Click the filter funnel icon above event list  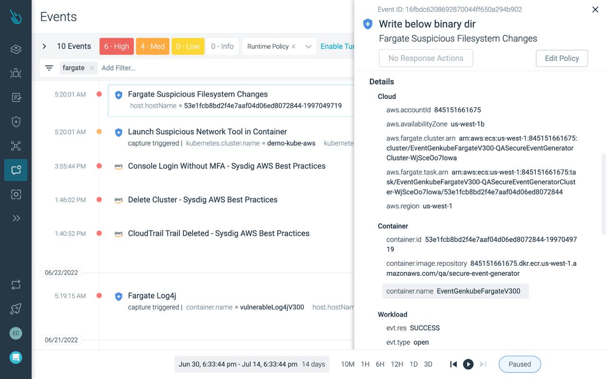point(49,68)
